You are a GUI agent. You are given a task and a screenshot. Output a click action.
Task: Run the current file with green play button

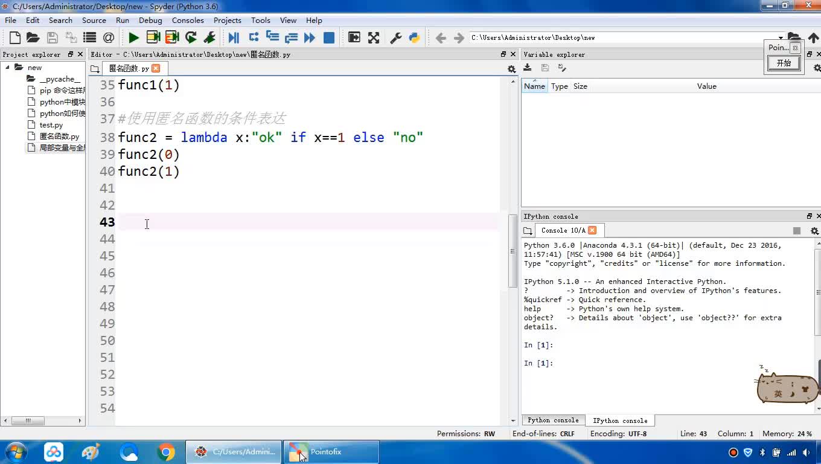(x=133, y=37)
